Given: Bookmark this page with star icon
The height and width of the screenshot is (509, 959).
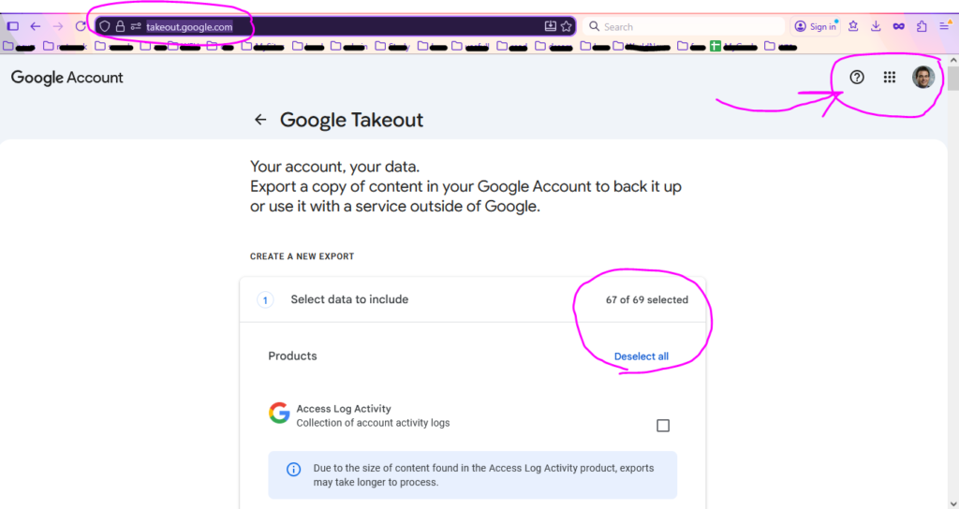Looking at the screenshot, I should point(567,26).
